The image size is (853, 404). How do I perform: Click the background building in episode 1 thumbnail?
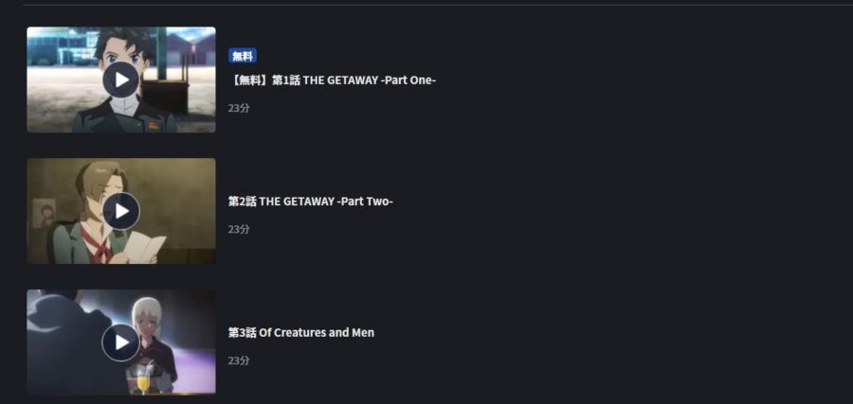tap(60, 47)
